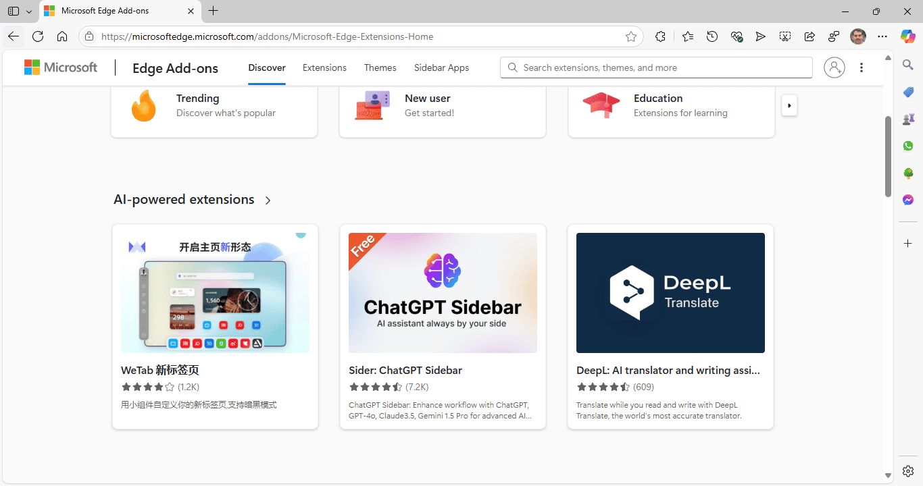Open the Favorites list

[688, 36]
